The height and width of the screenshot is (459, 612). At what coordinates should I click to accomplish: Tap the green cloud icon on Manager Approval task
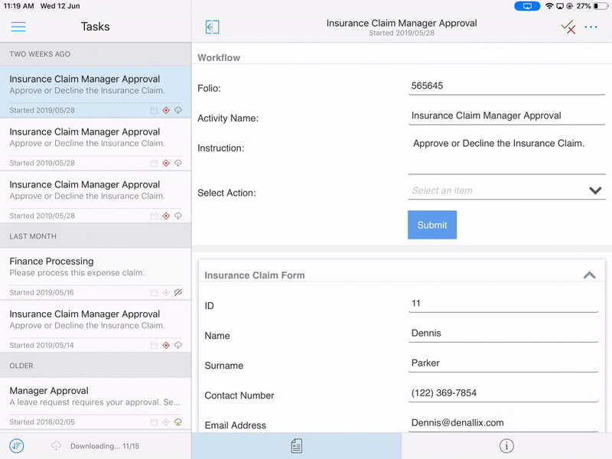click(177, 422)
